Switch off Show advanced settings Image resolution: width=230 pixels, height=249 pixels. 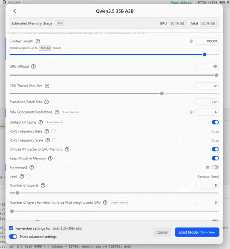point(13,237)
